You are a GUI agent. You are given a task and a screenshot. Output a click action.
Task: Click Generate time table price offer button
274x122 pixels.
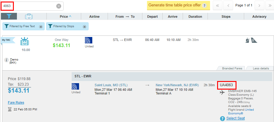[178, 5]
